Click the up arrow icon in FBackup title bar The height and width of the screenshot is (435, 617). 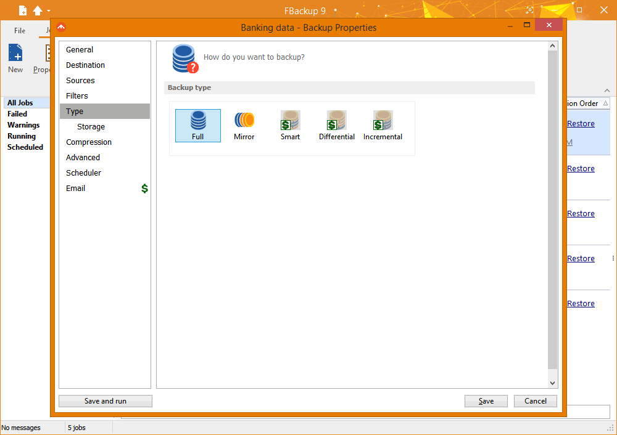pyautogui.click(x=38, y=10)
